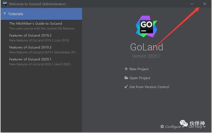Collapse the Tutorials section triangle
This screenshot has width=212, height=133.
(x=5, y=14)
